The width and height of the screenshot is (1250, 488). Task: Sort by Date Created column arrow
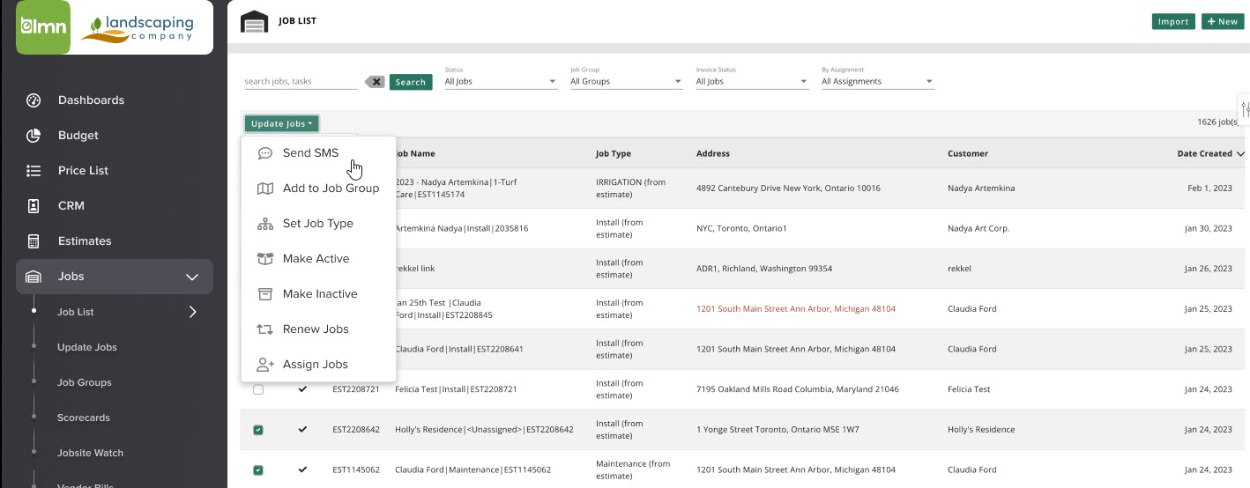pyautogui.click(x=1241, y=154)
